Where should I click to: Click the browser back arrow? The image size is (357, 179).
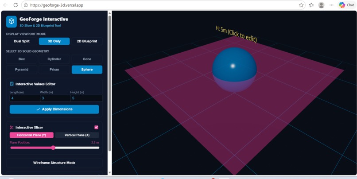click(6, 5)
